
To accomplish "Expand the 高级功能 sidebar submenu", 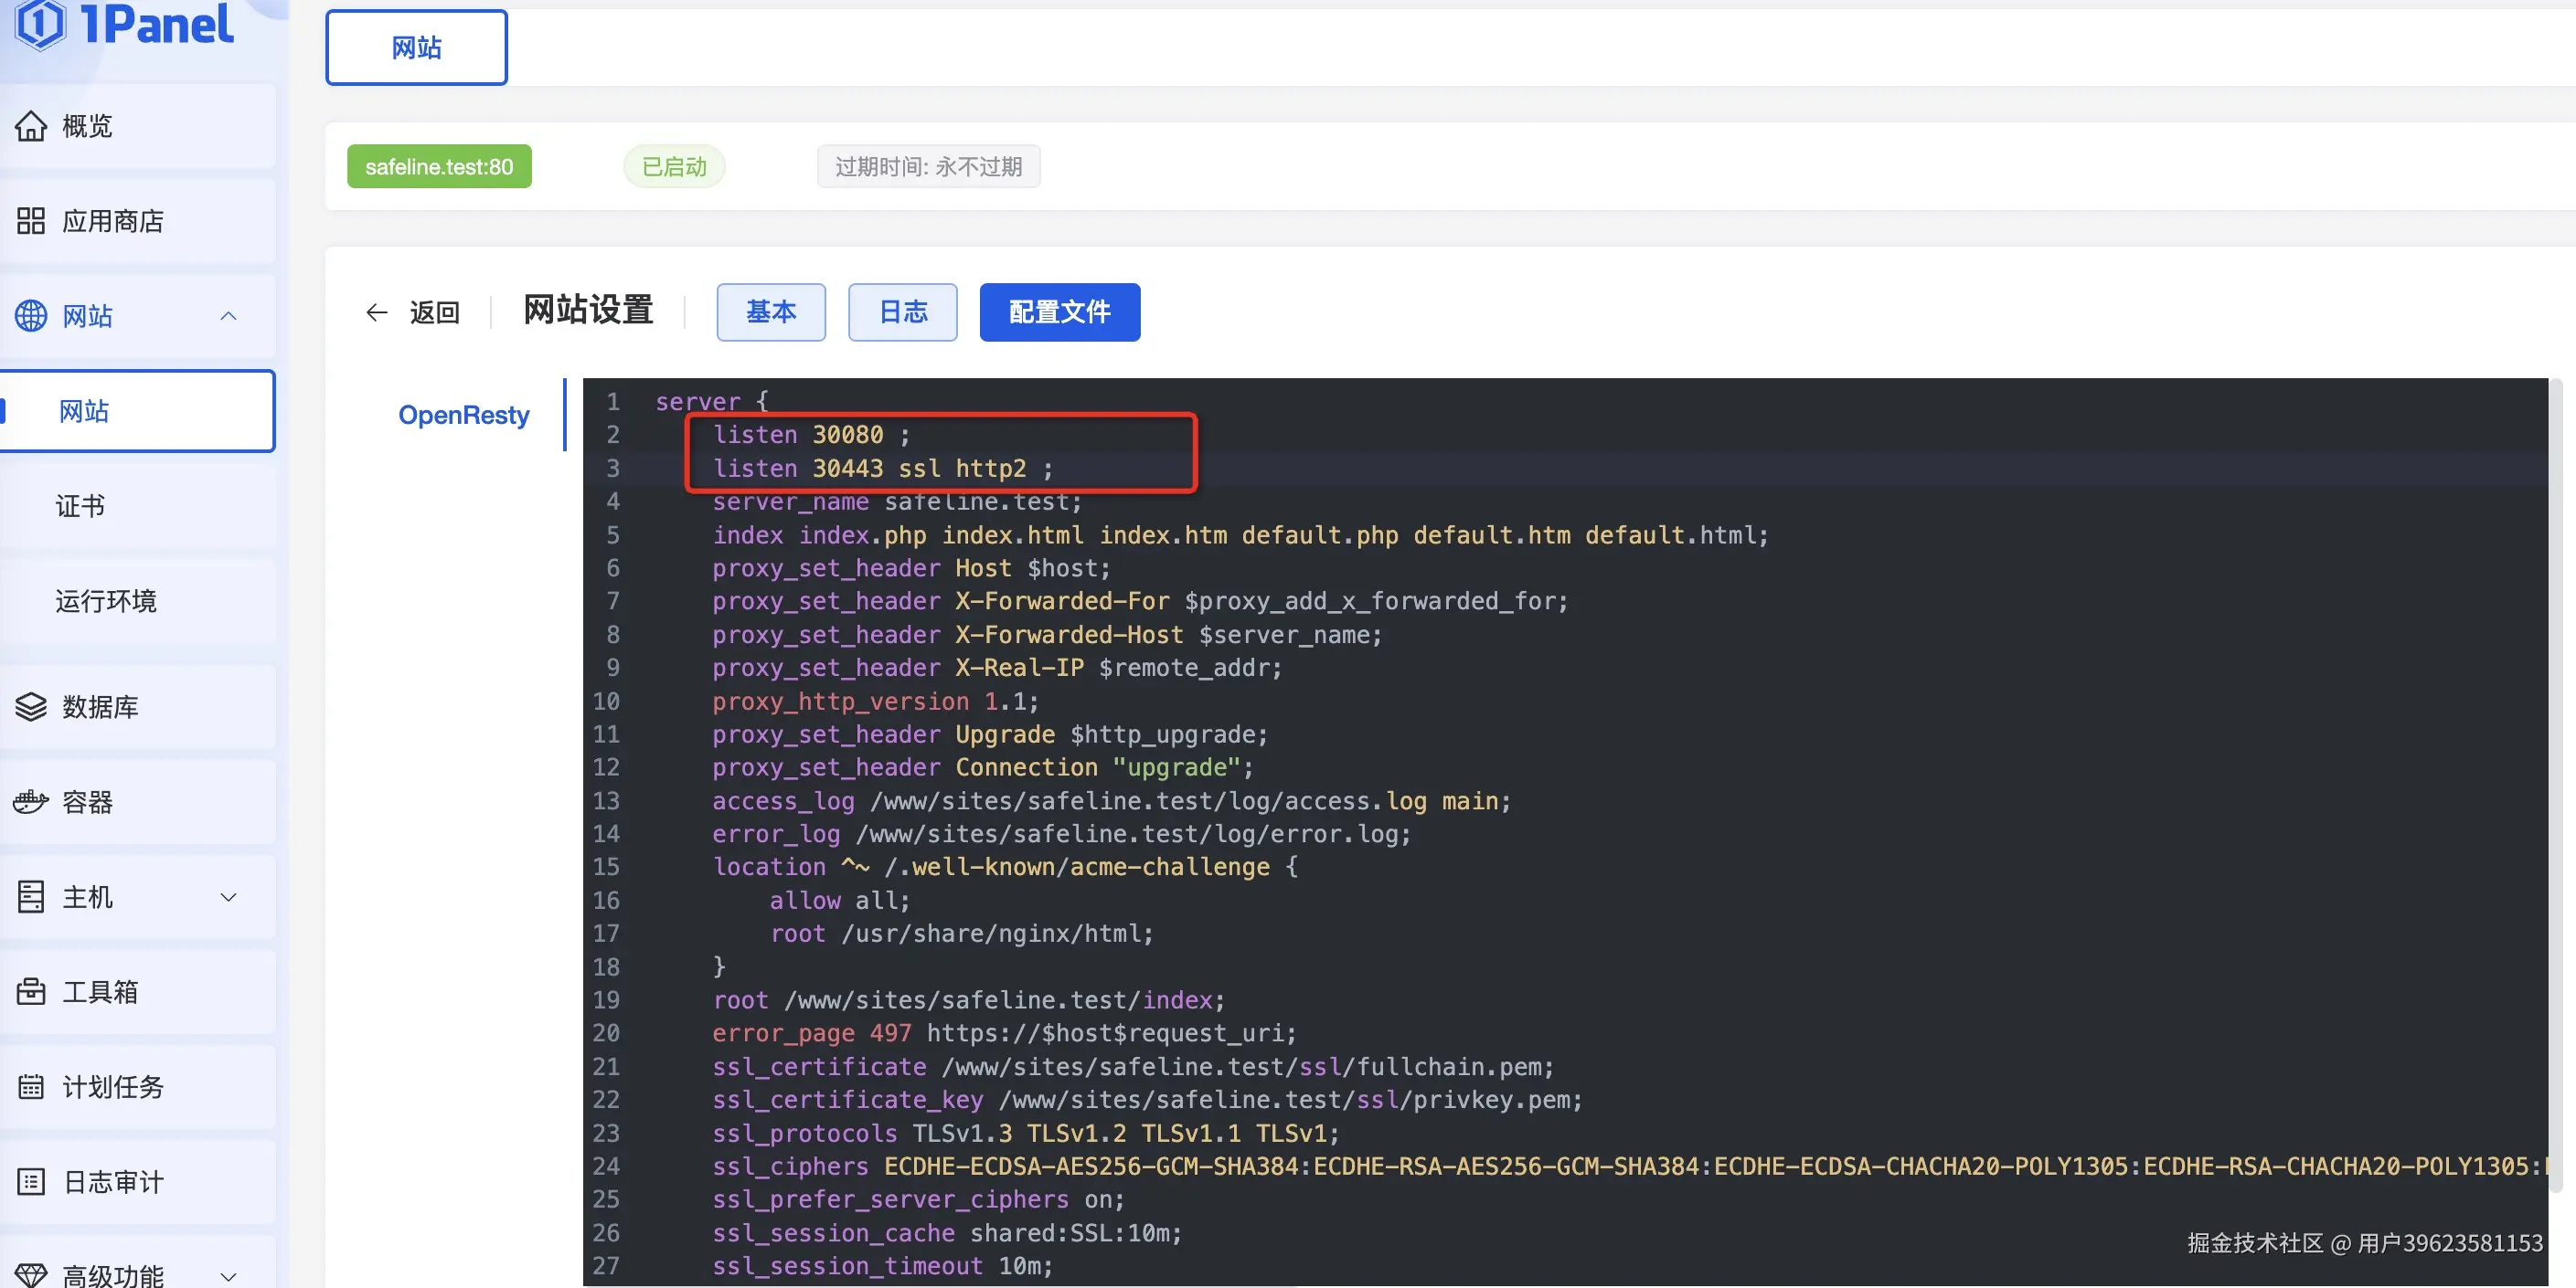I will point(228,1275).
